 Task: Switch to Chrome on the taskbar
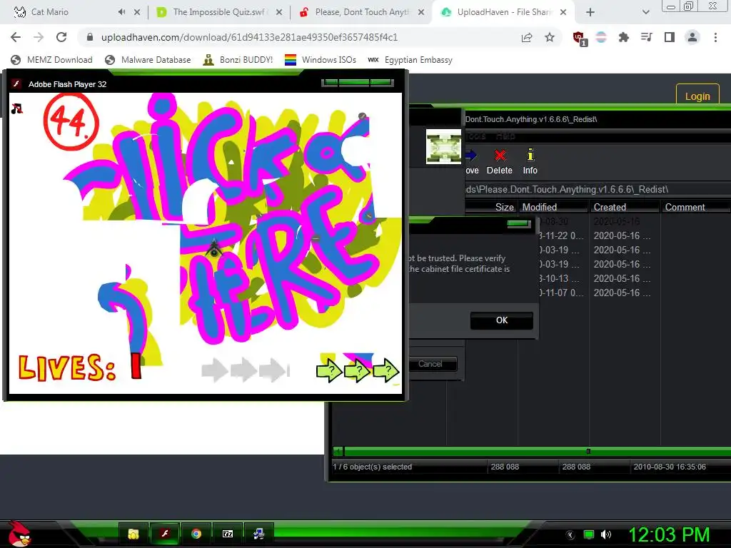196,534
